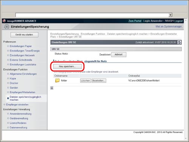This screenshot has width=189, height=142.
Task: Go to the Kopie settings link
Action: (13, 78)
